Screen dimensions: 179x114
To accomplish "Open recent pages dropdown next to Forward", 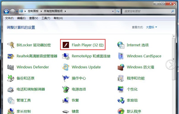I will (17, 11).
